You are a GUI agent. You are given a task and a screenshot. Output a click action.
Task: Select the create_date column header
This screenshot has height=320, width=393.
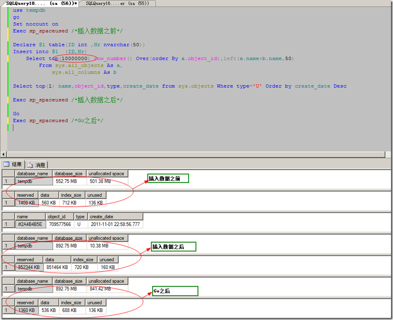click(115, 216)
